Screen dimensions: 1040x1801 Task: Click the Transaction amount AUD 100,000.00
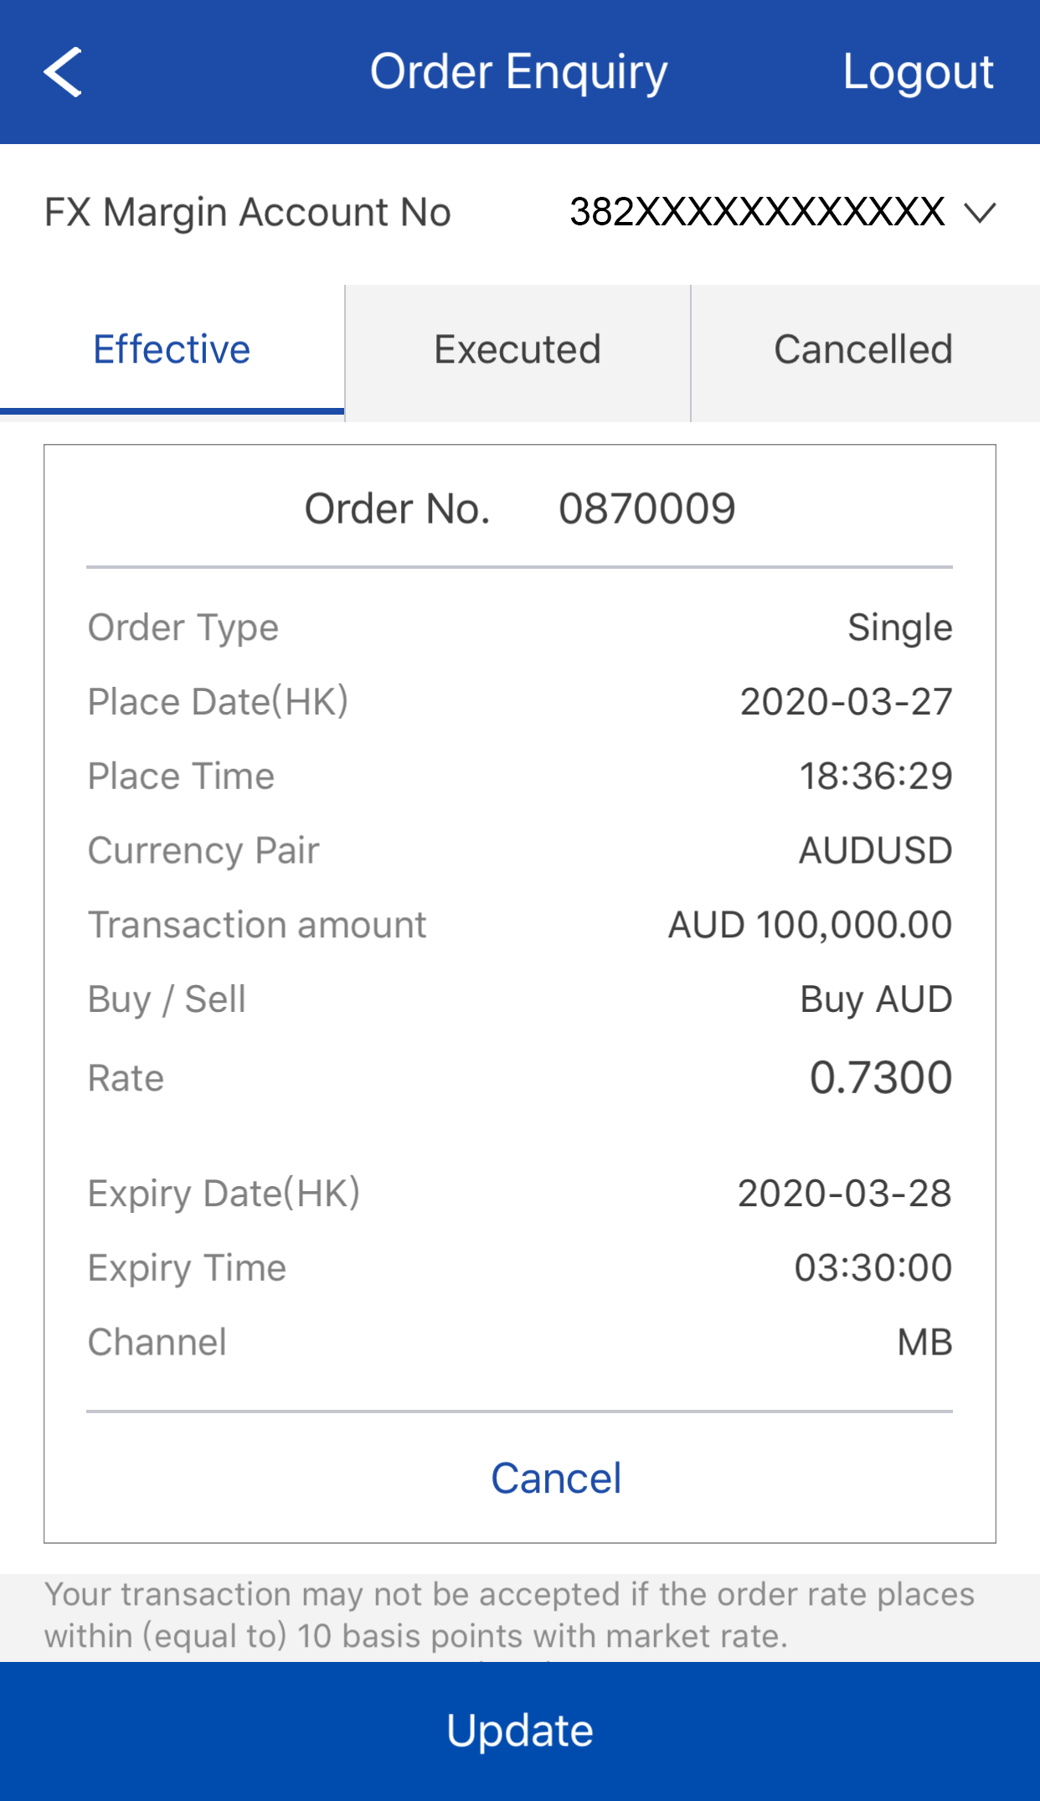pos(810,926)
